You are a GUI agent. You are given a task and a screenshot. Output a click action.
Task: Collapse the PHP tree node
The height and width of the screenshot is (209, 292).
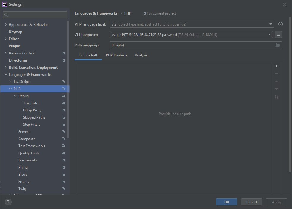(10, 89)
